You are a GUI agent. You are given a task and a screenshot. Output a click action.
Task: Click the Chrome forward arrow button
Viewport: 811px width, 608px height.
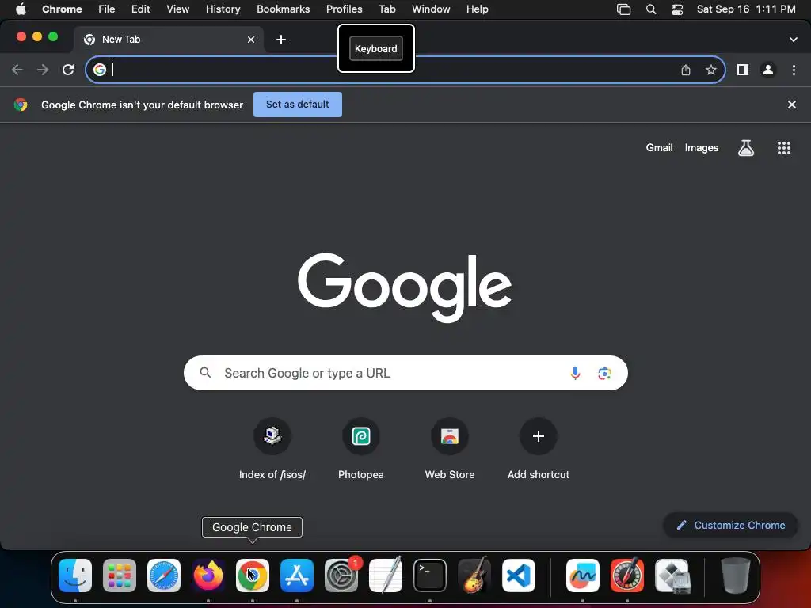(43, 70)
